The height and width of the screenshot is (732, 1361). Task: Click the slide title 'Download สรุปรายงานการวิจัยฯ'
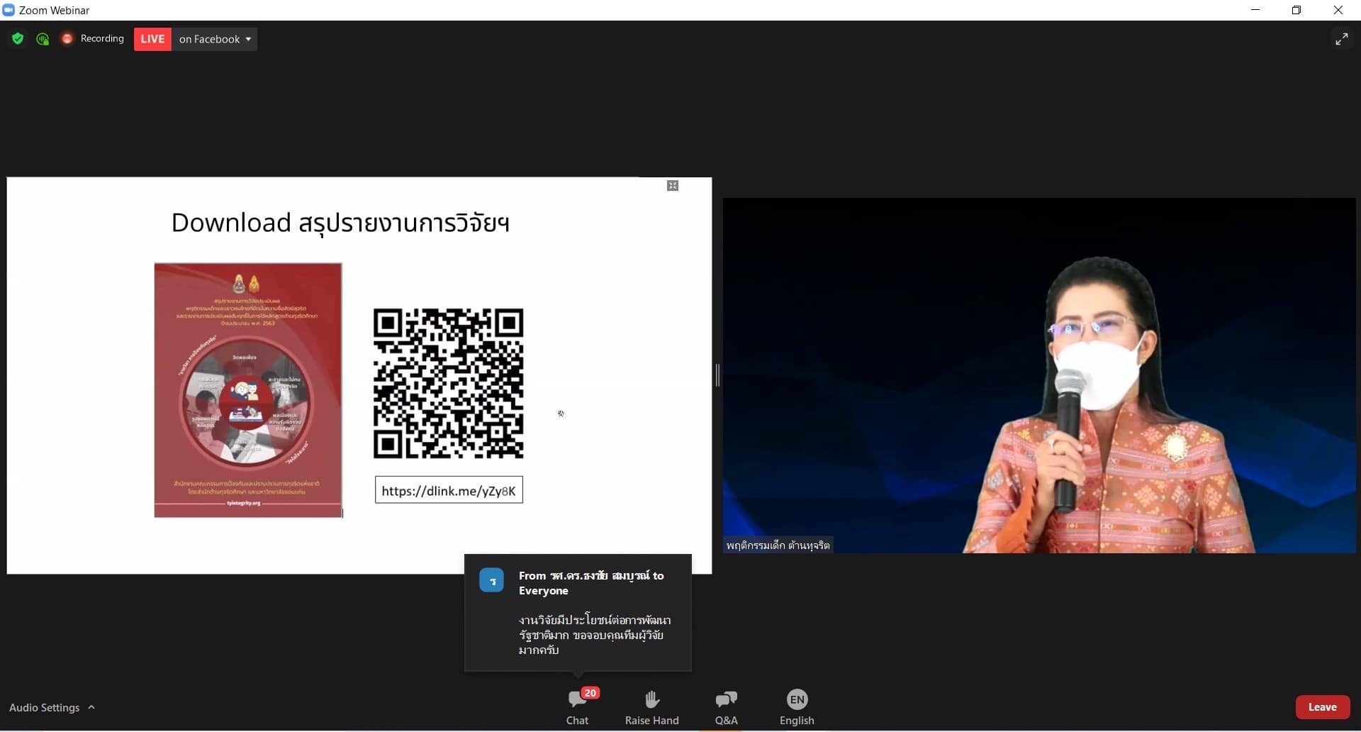click(x=340, y=223)
